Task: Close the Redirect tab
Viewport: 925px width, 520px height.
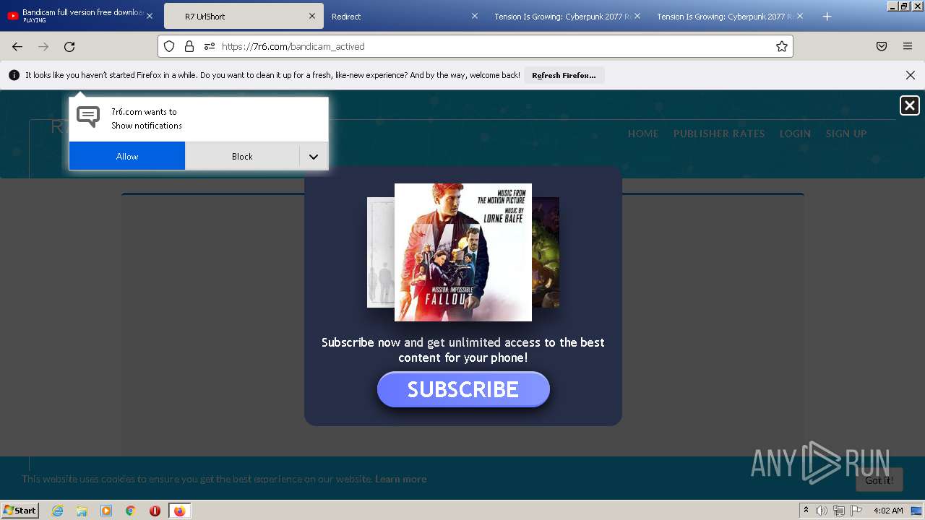Action: [475, 16]
